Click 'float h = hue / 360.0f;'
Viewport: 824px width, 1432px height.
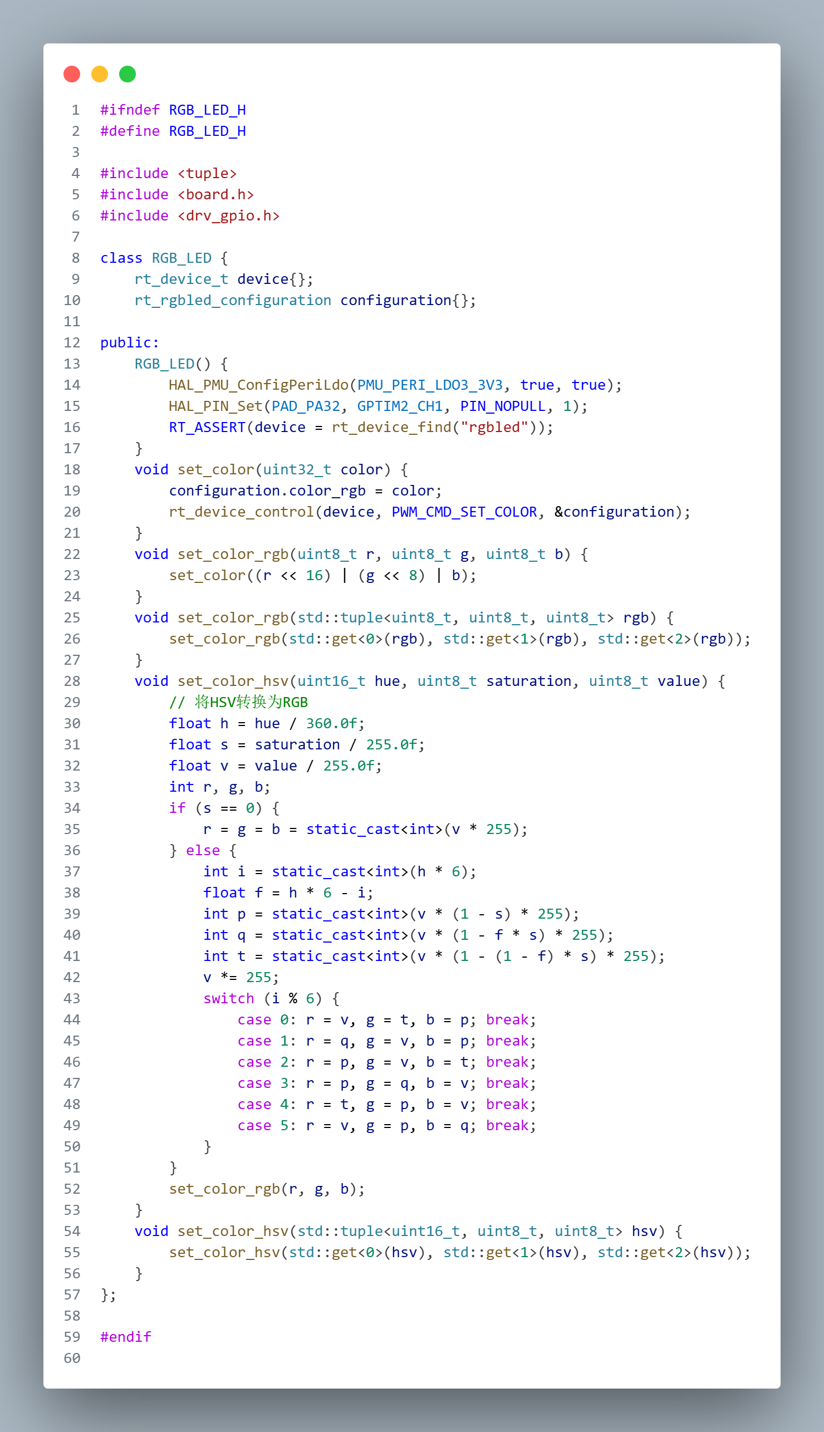coord(267,724)
